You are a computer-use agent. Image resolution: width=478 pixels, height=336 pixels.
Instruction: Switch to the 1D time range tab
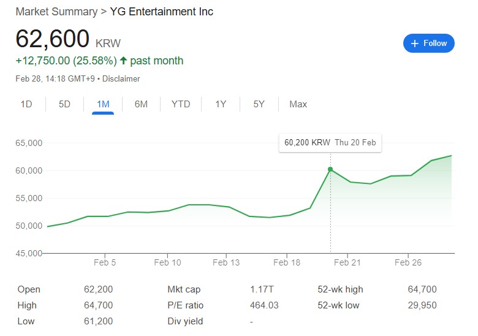point(26,104)
